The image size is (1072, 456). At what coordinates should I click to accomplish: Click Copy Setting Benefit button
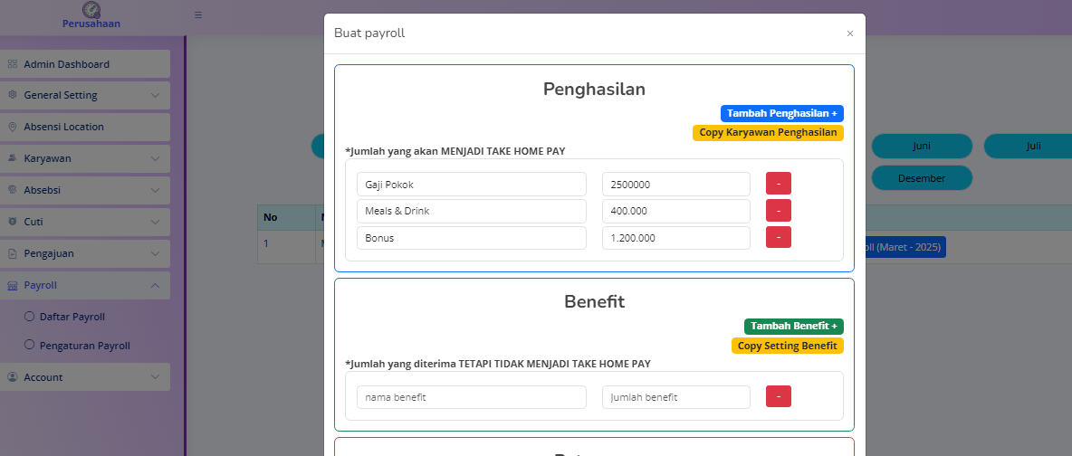[787, 346]
